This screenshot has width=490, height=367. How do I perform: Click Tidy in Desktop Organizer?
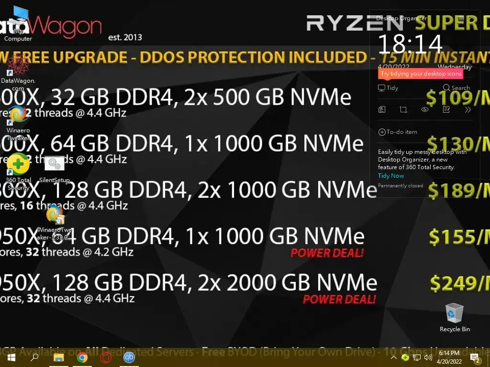[x=388, y=88]
